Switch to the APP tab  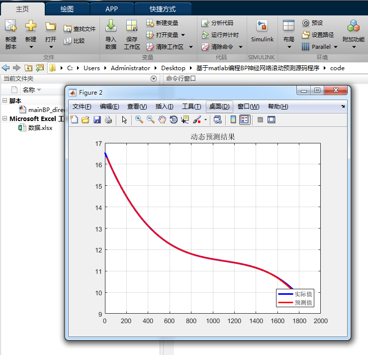click(112, 9)
